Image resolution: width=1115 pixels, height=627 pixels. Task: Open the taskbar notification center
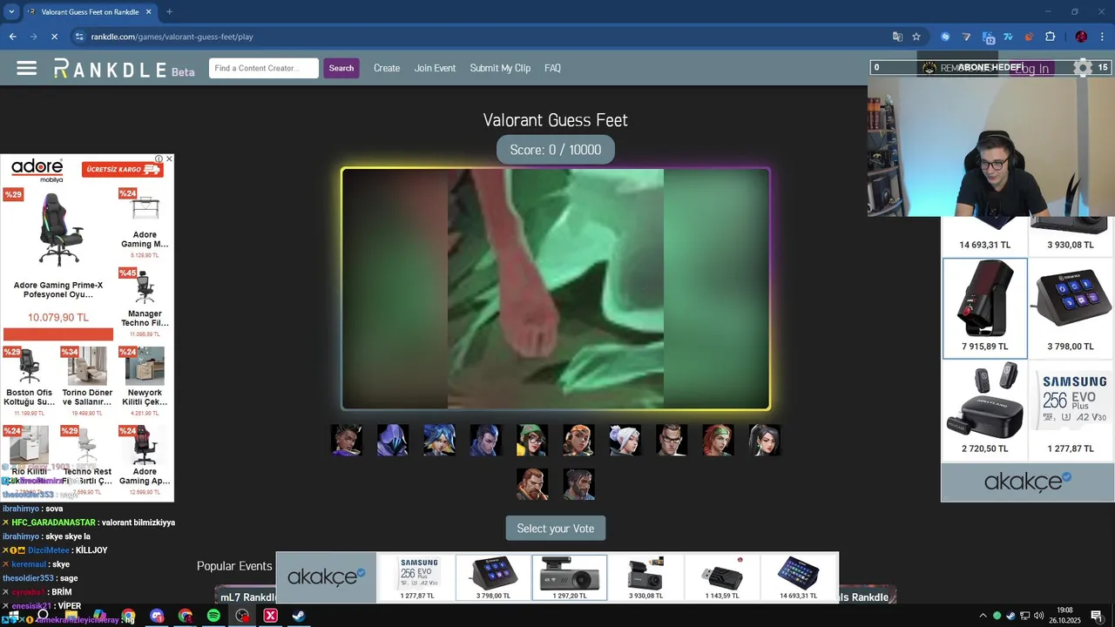(x=1097, y=616)
